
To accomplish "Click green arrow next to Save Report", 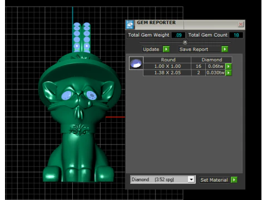I will coord(225,49).
